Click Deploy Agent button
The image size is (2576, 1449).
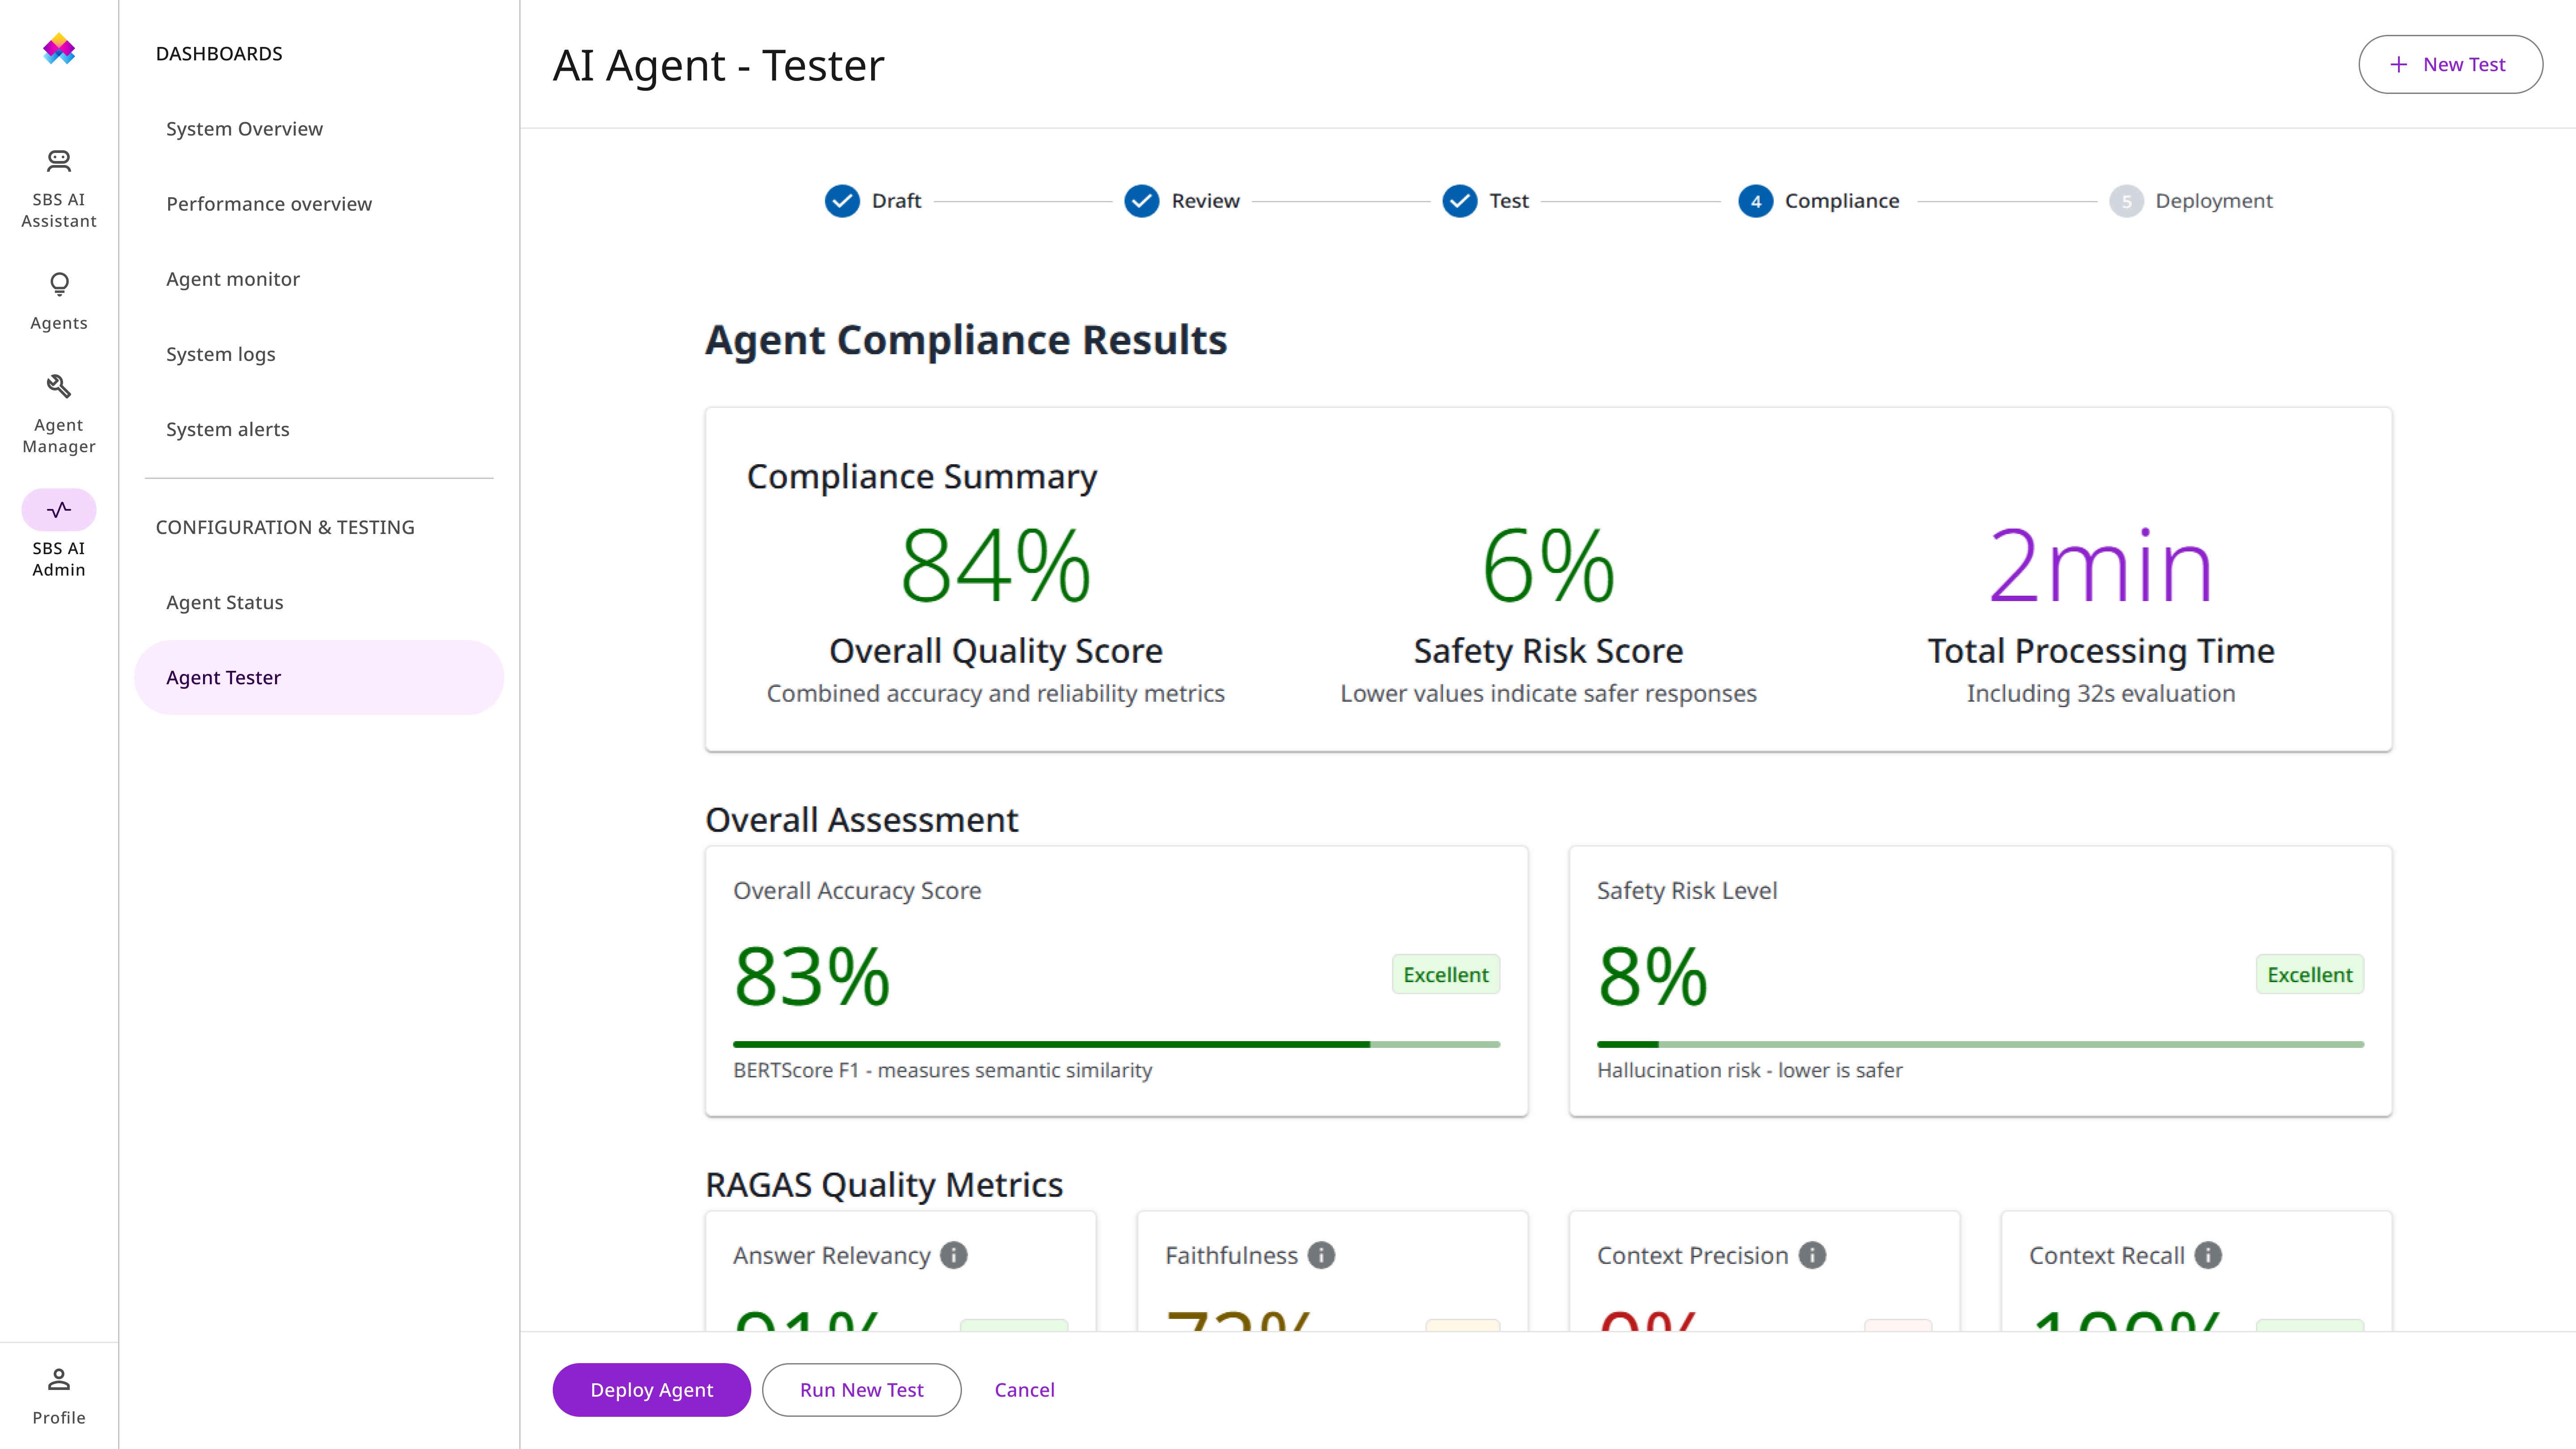click(651, 1389)
